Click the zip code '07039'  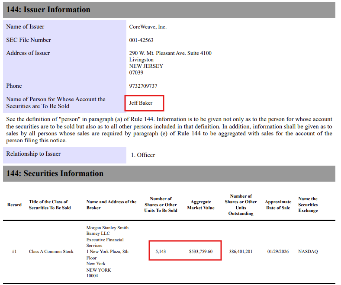tap(136, 73)
